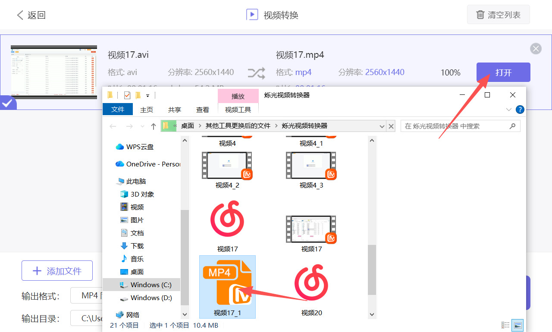The width and height of the screenshot is (552, 332).
Task: Add a file with 添加文件 button
Action: tap(57, 271)
